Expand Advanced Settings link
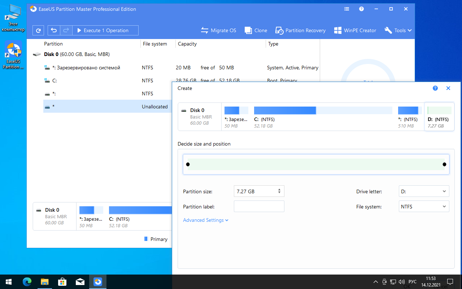The image size is (462, 289). click(206, 220)
